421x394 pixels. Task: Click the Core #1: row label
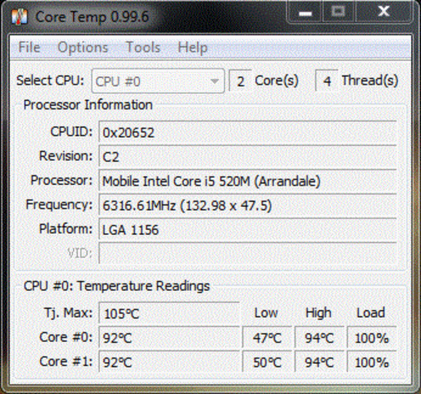pos(66,362)
